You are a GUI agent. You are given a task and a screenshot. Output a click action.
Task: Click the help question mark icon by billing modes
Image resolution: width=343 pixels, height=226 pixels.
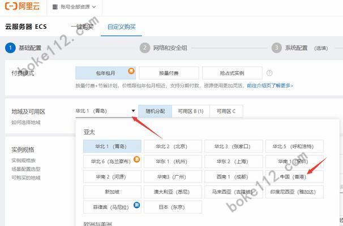[269, 73]
